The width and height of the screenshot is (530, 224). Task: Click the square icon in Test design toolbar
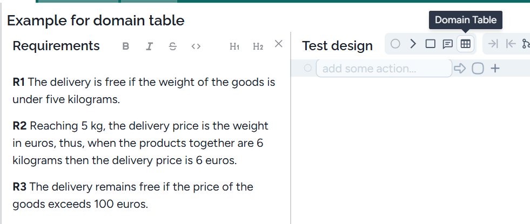pos(431,44)
